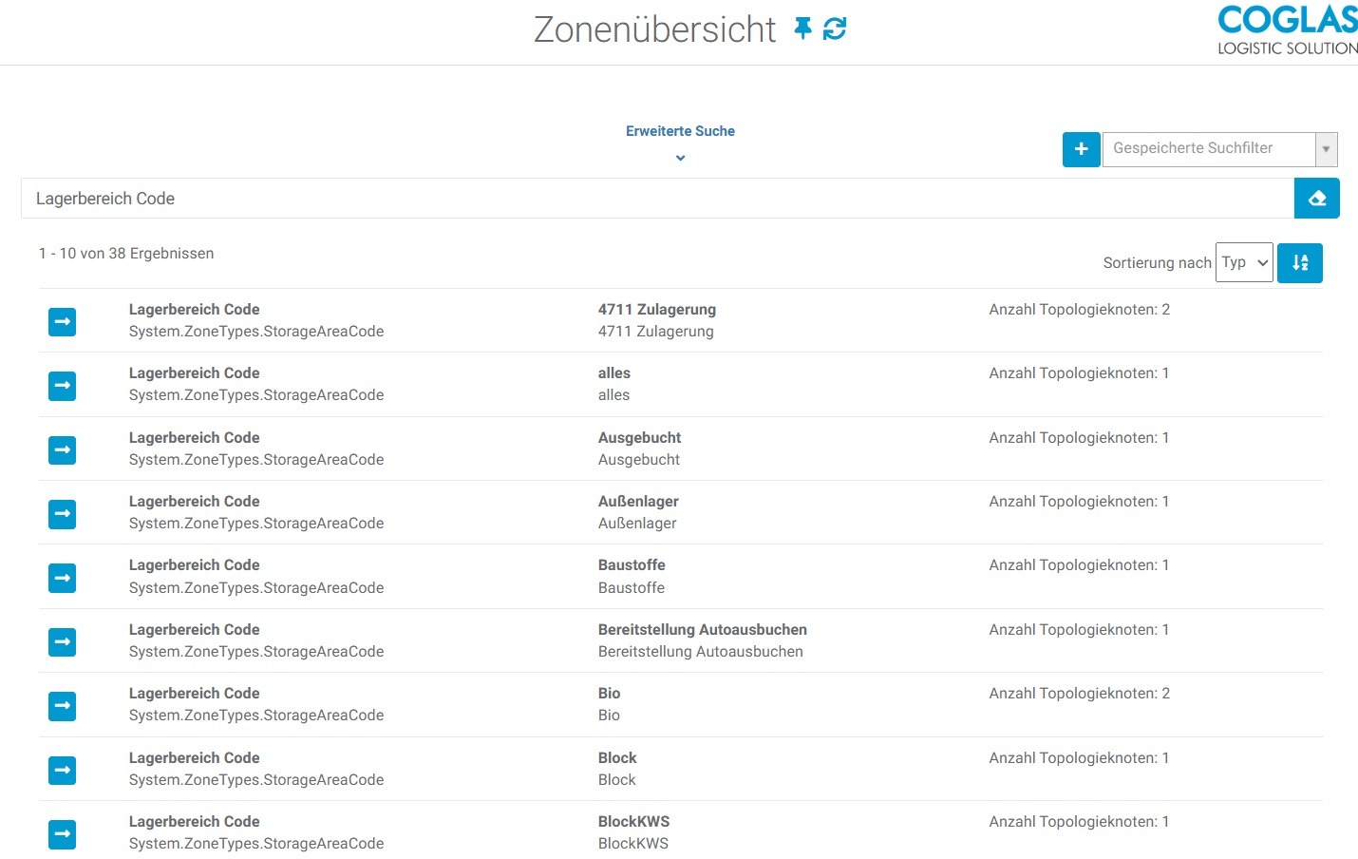Open the Block zone with its arrow icon
Screen dimensions: 1358x859
pyautogui.click(x=63, y=770)
